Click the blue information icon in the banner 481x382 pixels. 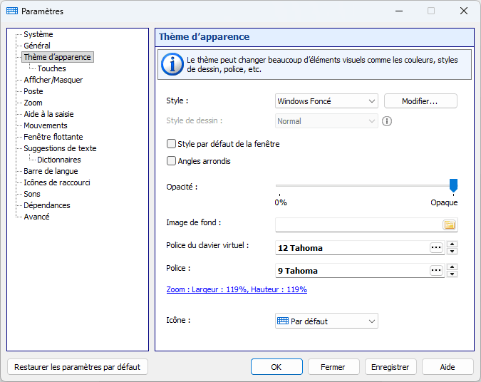point(172,64)
